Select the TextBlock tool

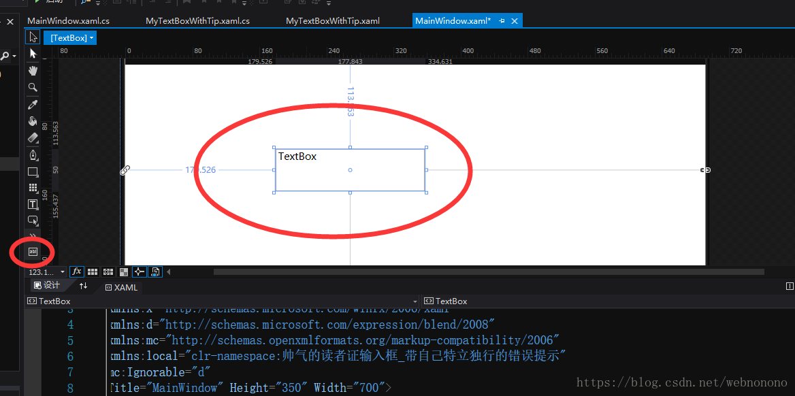tap(33, 204)
